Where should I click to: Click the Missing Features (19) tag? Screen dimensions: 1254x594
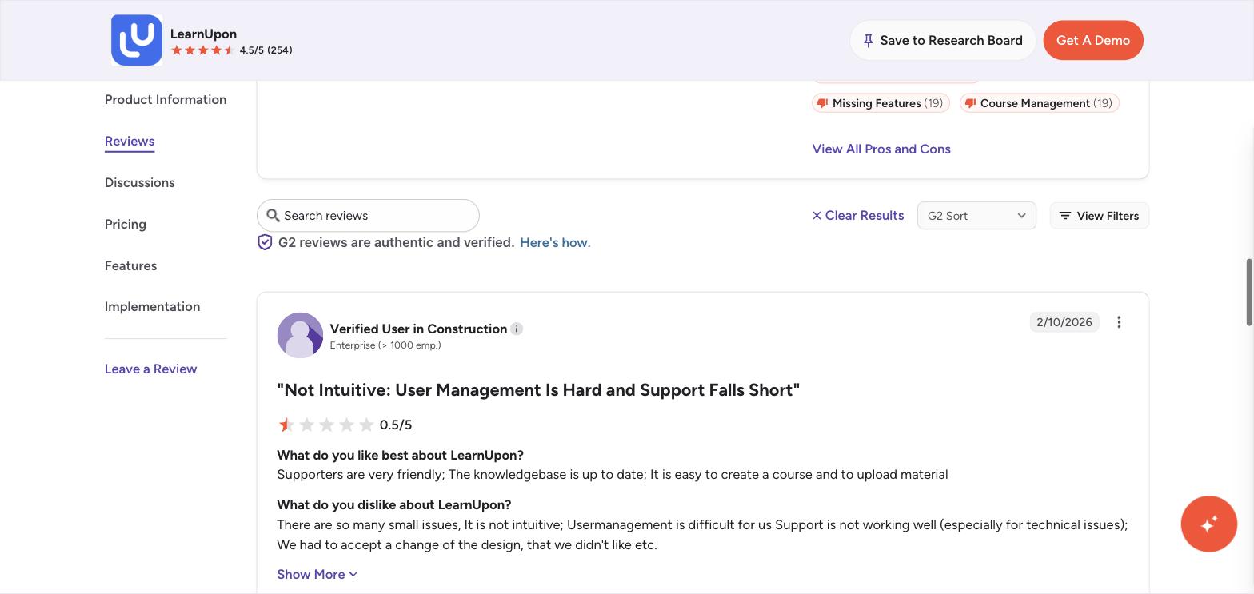[881, 103]
